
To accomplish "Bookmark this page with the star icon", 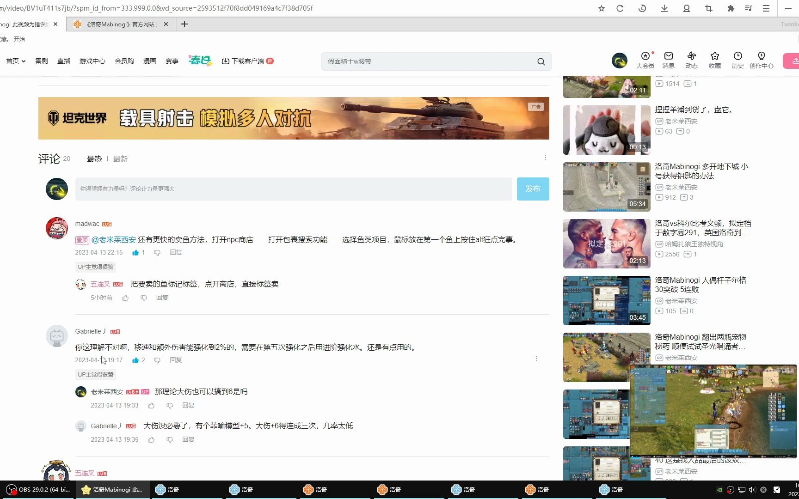I will click(x=601, y=8).
